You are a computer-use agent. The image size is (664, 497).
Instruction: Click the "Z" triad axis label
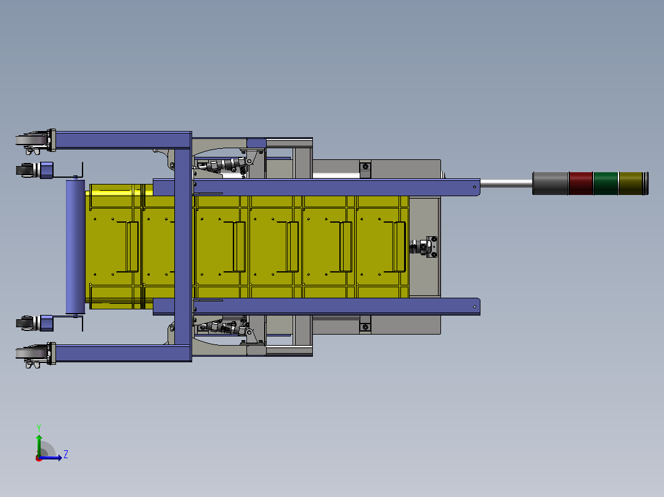[x=66, y=455]
